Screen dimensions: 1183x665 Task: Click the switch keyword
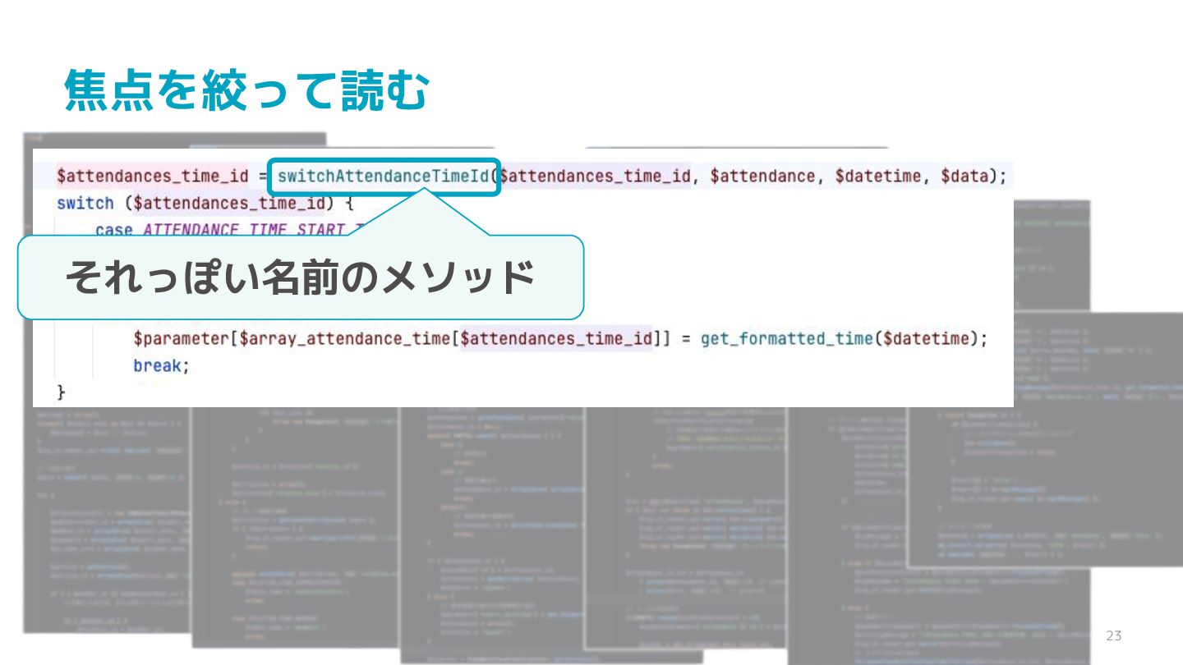tap(85, 203)
